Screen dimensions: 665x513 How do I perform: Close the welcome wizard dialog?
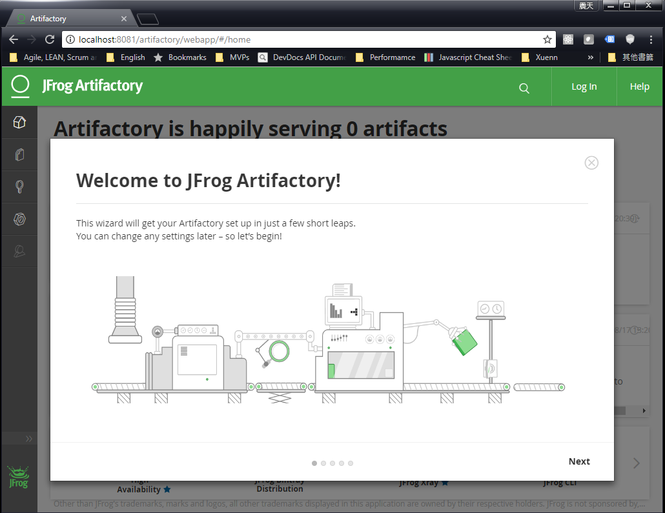click(591, 163)
